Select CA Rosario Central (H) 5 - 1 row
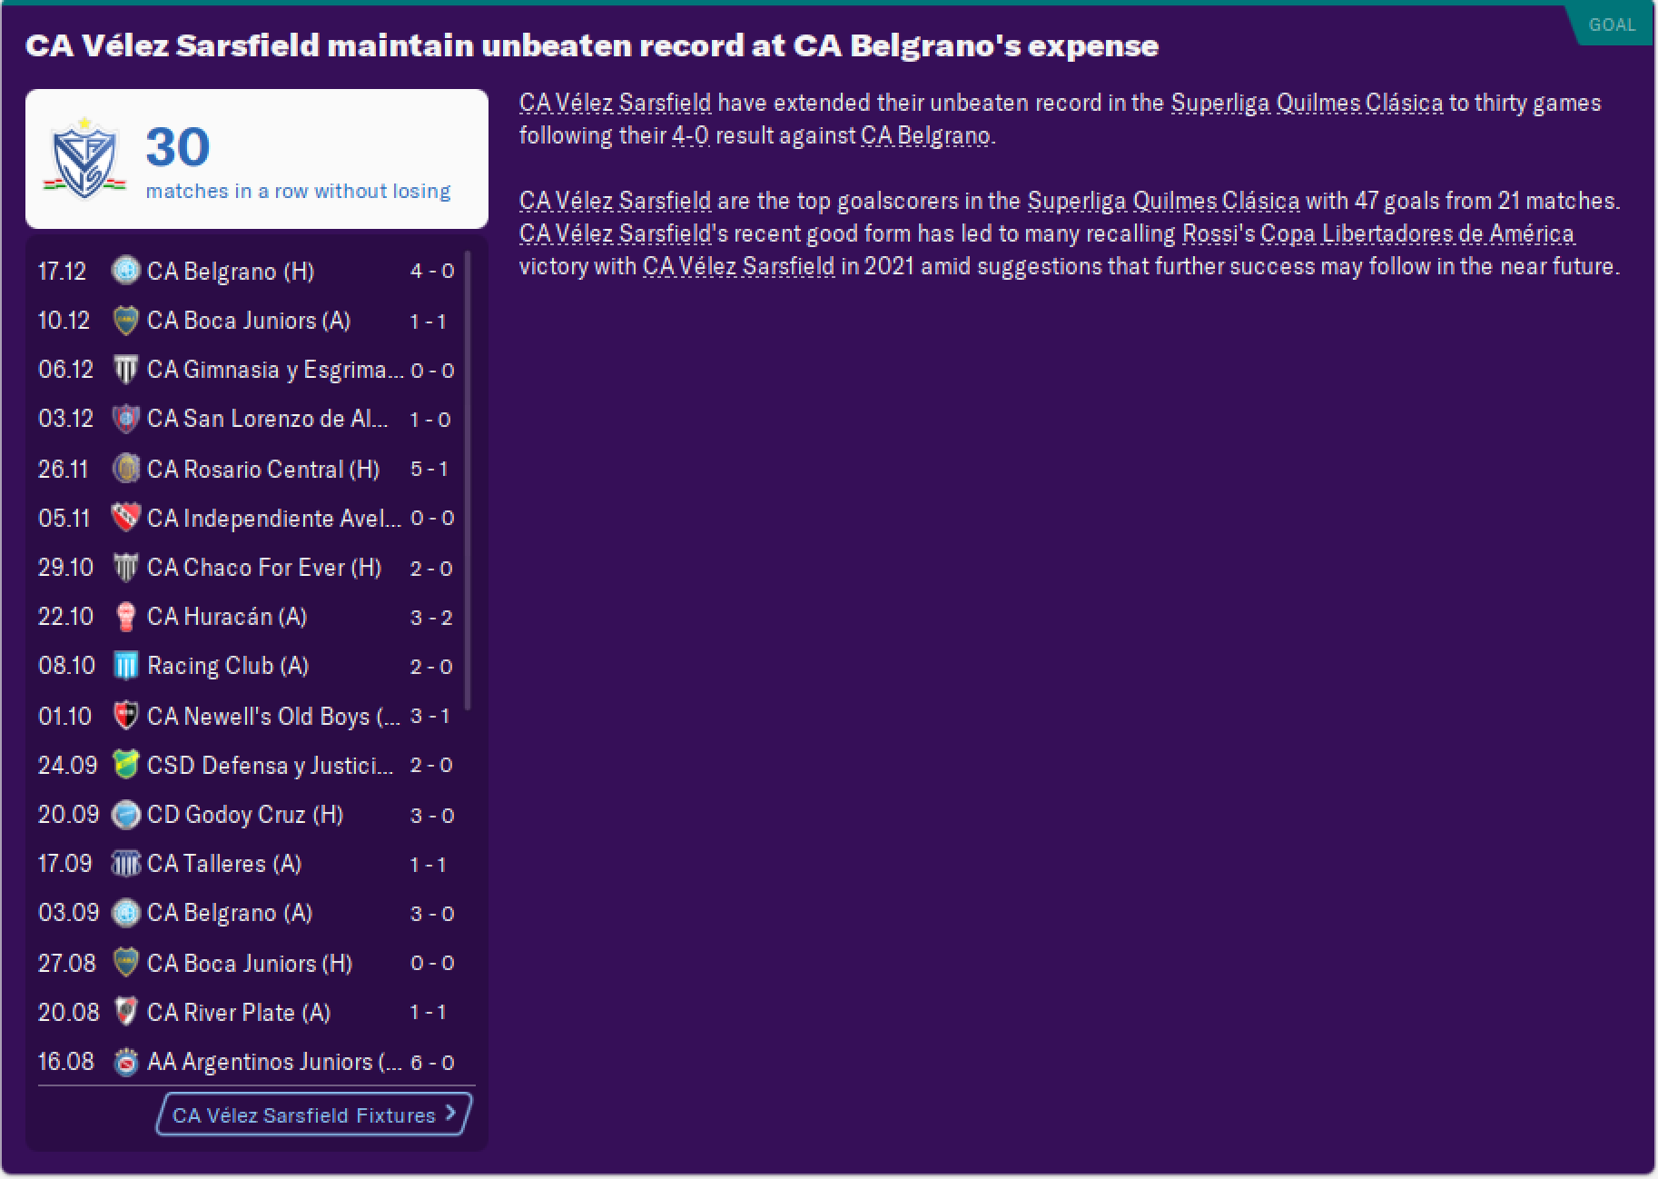 point(247,469)
